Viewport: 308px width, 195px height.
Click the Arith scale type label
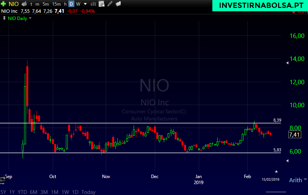pyautogui.click(x=296, y=180)
